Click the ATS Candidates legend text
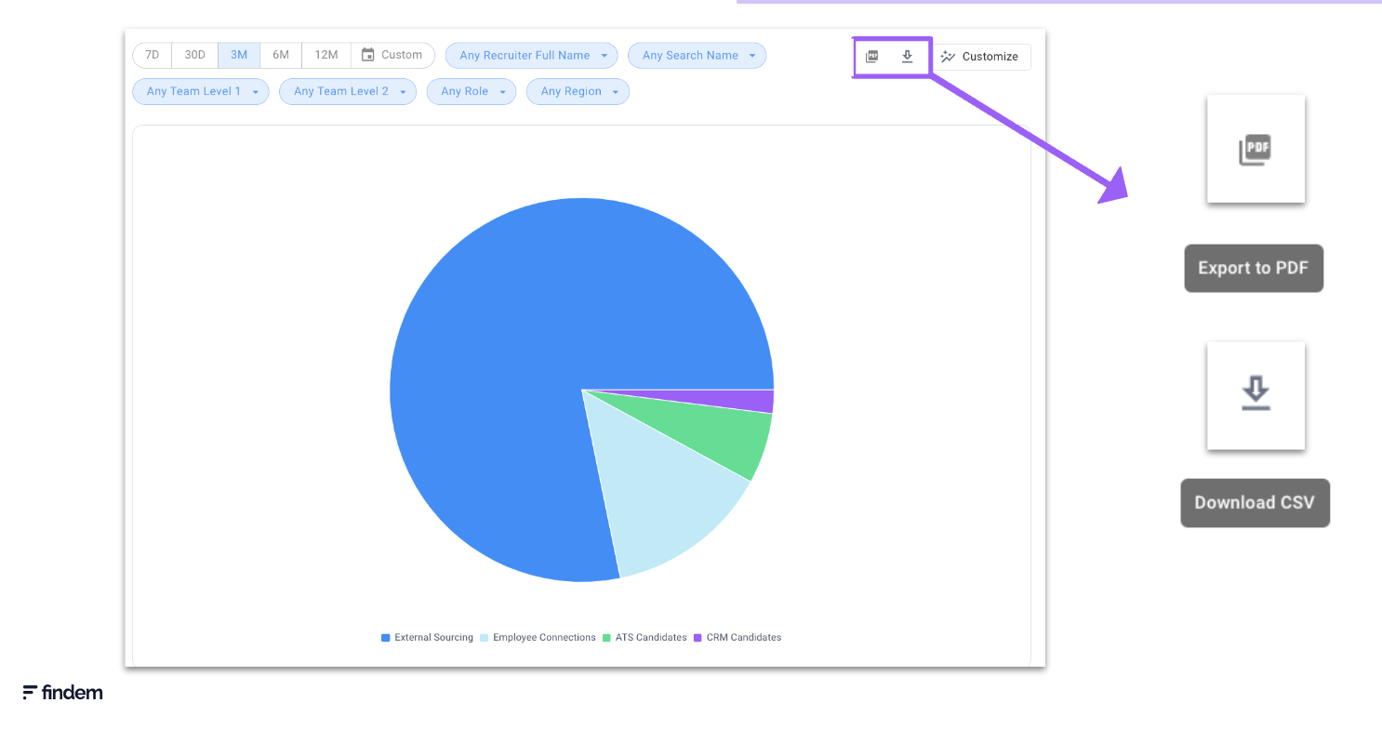The width and height of the screenshot is (1382, 729). point(651,638)
